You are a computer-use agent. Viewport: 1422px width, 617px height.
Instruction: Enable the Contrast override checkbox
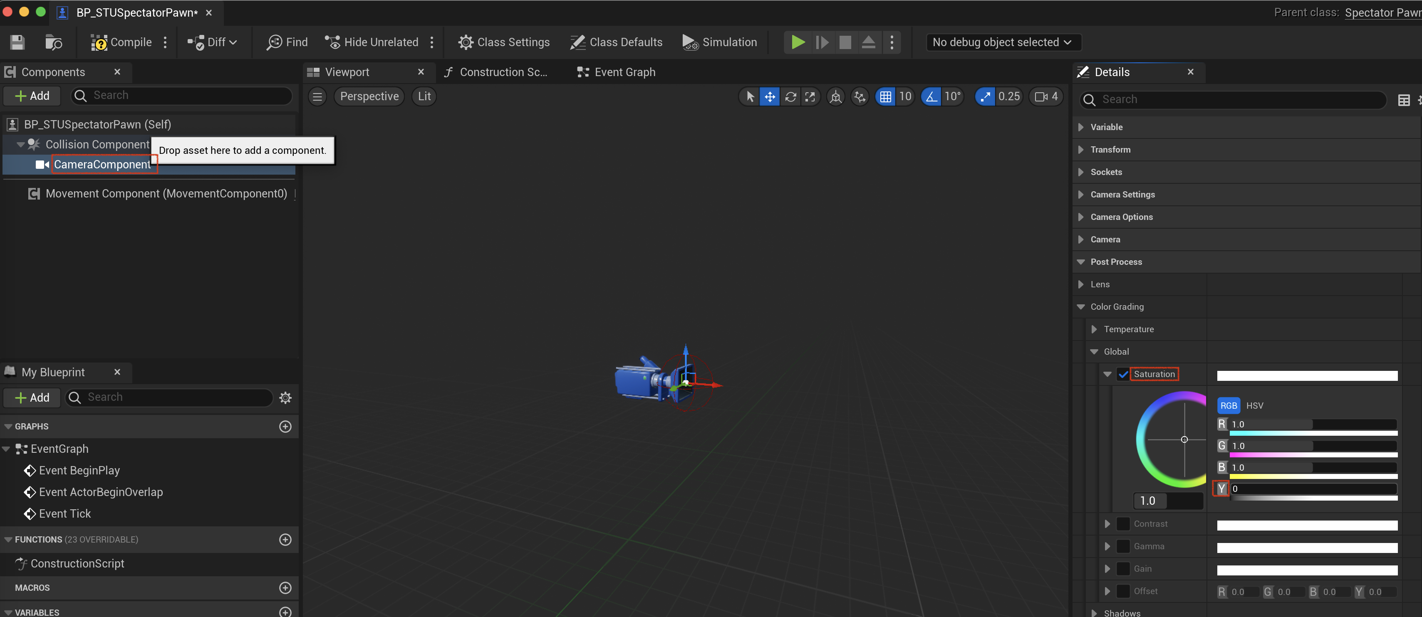[x=1123, y=524]
